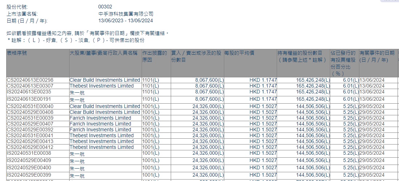Click 朱一航 in row IS20240613E00235
Image resolution: width=399 pixels, height=181 pixels.
[77, 93]
